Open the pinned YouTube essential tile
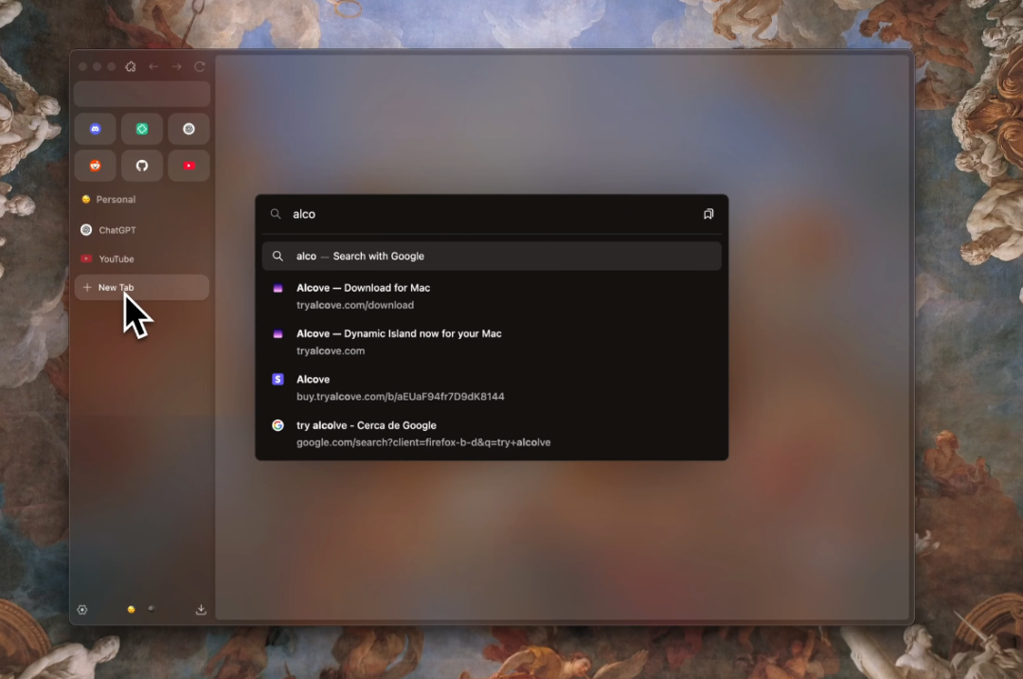The width and height of the screenshot is (1023, 679). [188, 166]
